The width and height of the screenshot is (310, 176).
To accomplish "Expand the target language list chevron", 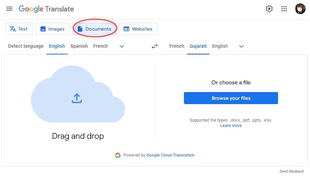I will (x=241, y=46).
